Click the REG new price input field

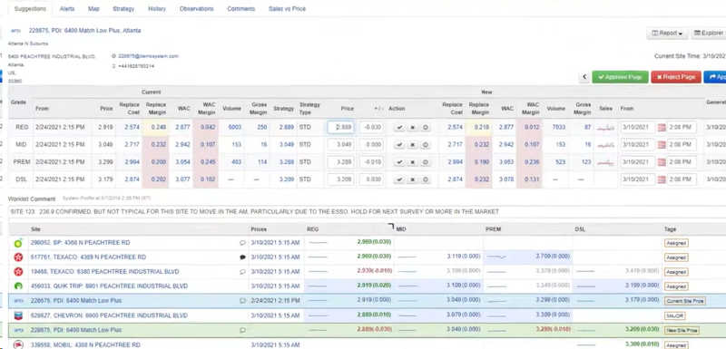[x=341, y=127]
